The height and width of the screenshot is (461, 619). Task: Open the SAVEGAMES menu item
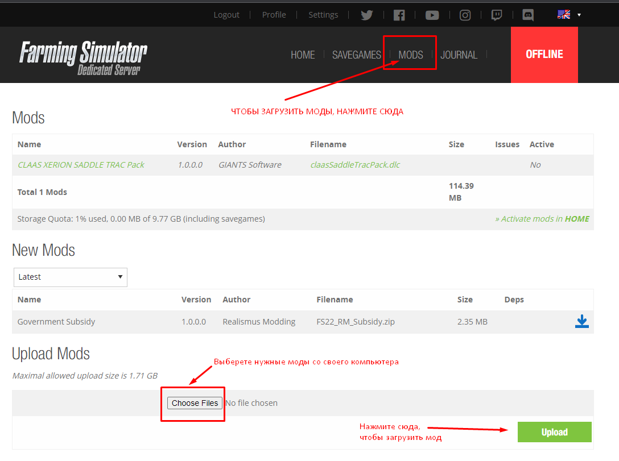coord(356,55)
